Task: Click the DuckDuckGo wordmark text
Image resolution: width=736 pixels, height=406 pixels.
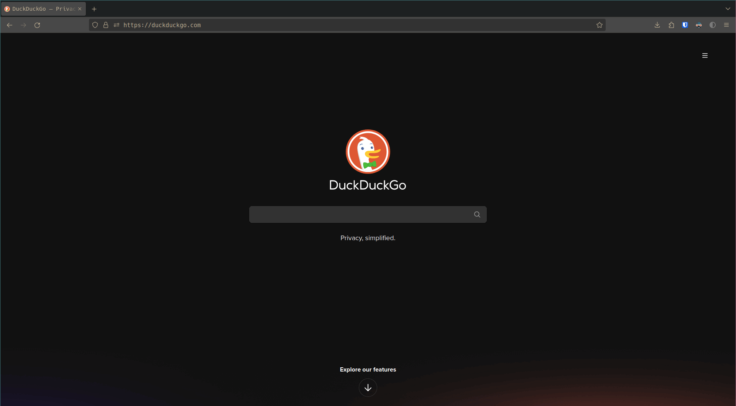Action: coord(368,185)
